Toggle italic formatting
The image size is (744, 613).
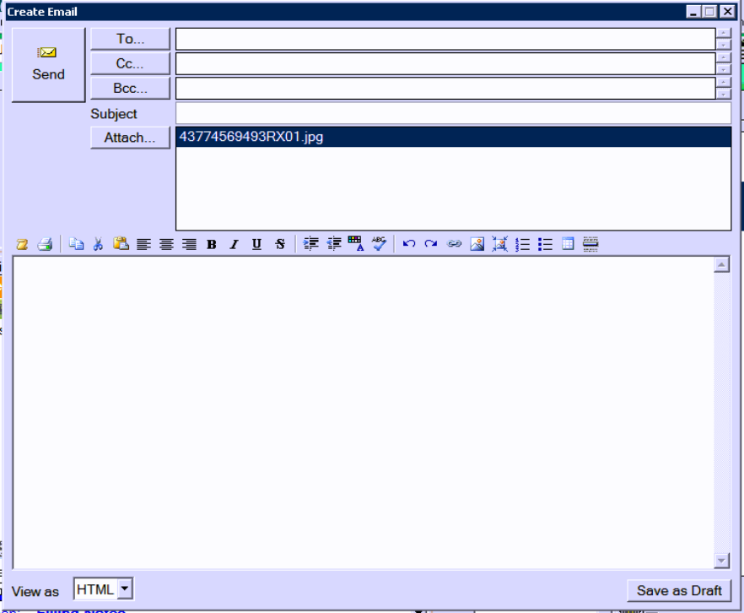(x=234, y=244)
